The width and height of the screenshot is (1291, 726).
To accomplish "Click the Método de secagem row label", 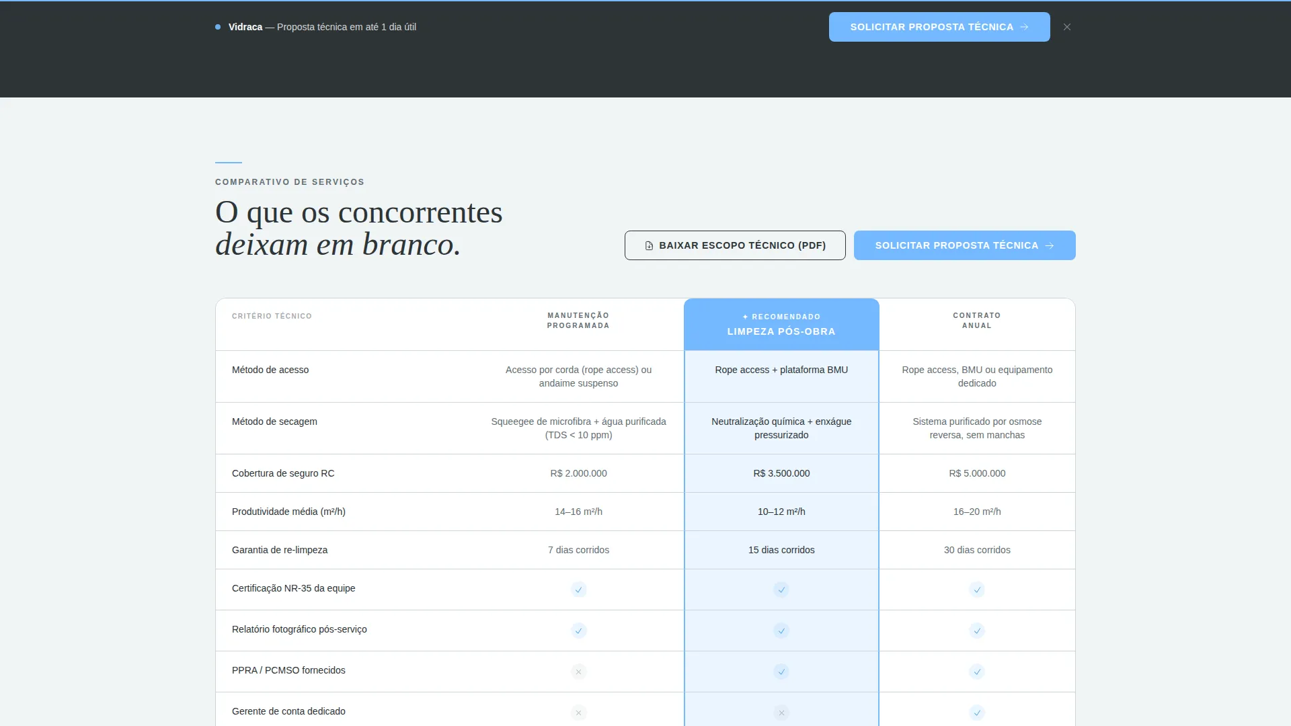I will coord(274,421).
